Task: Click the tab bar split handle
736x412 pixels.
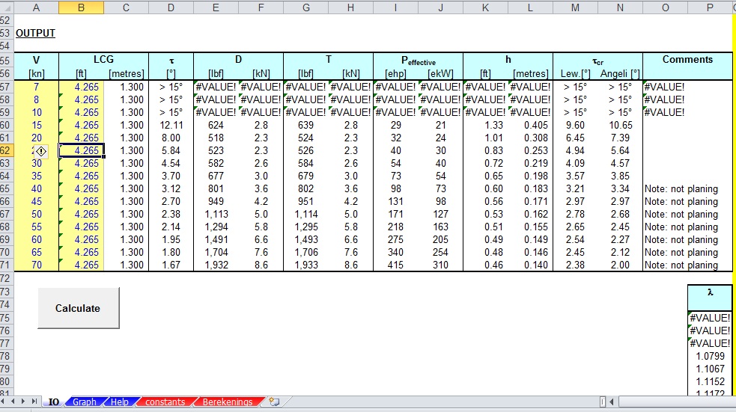Action: pos(603,402)
